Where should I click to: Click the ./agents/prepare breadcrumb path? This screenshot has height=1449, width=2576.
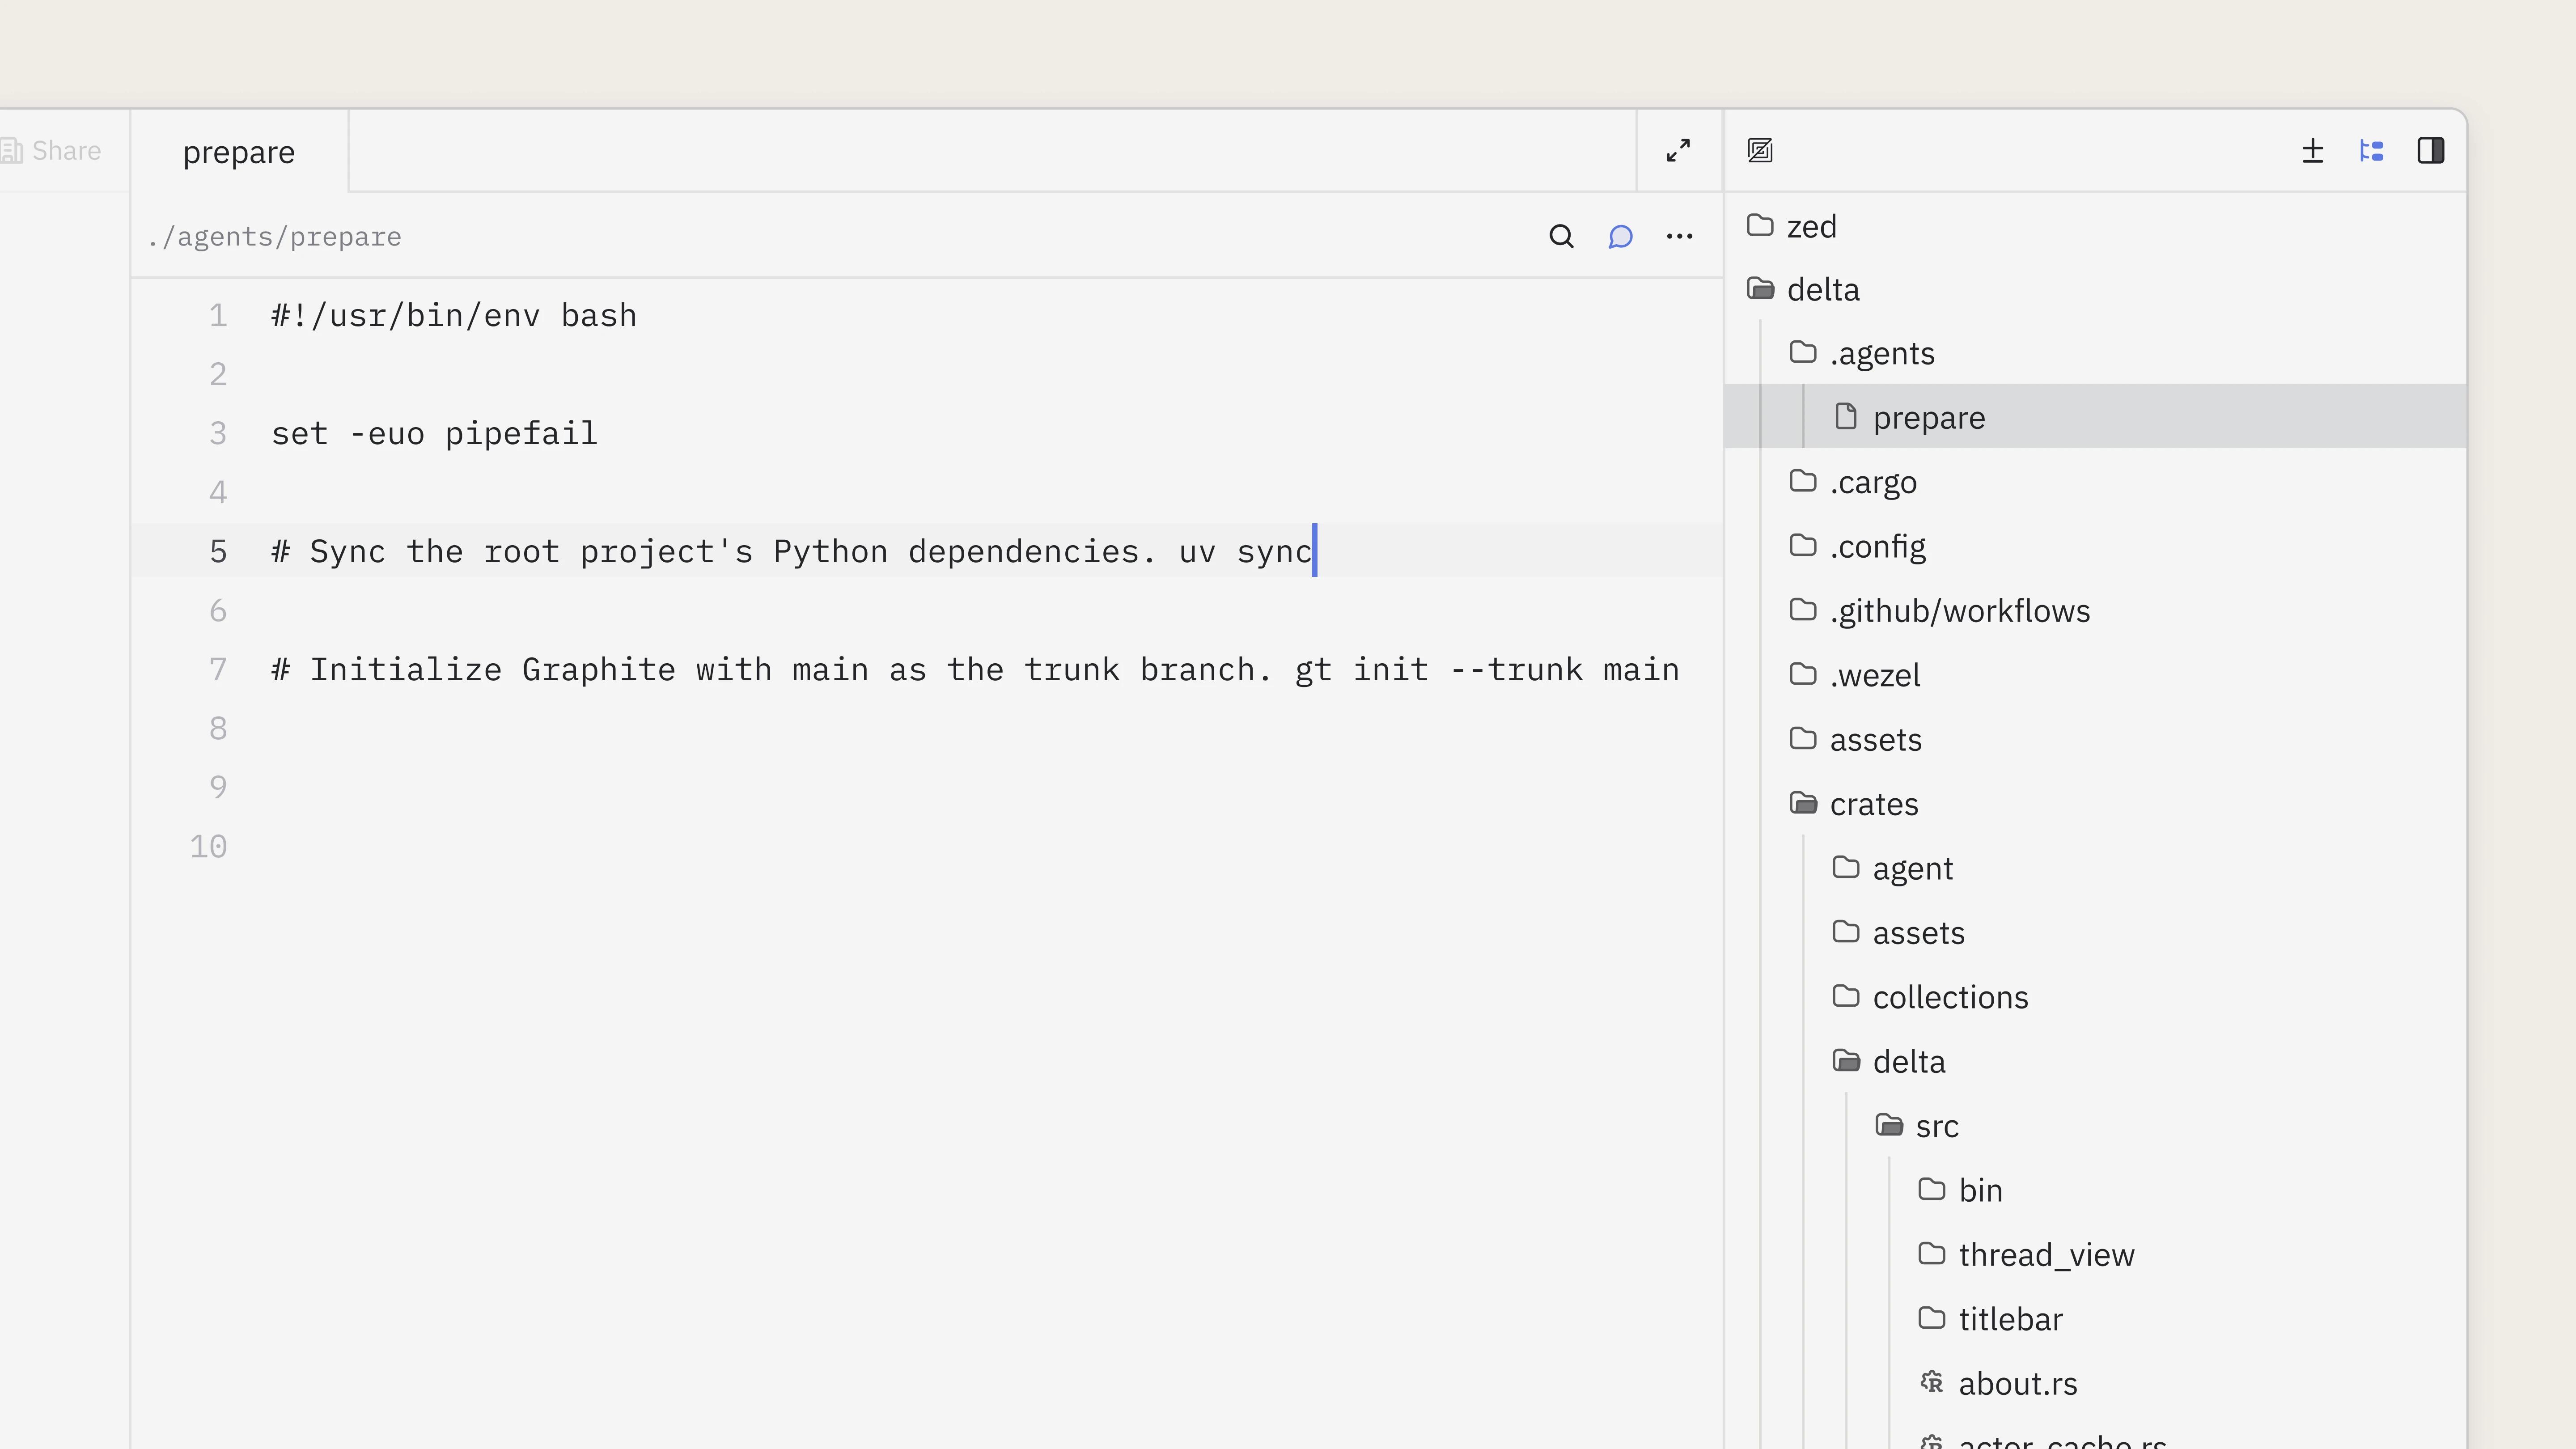pyautogui.click(x=274, y=237)
